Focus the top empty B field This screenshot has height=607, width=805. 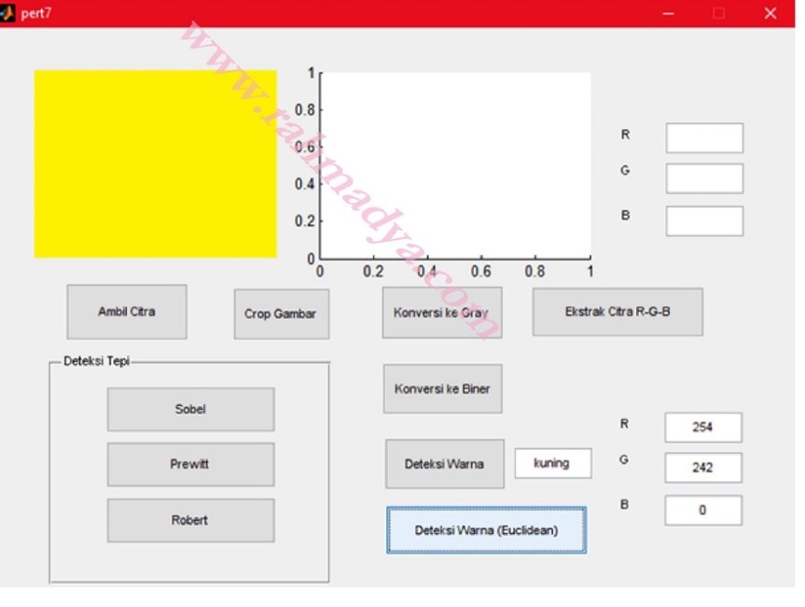[x=703, y=220]
